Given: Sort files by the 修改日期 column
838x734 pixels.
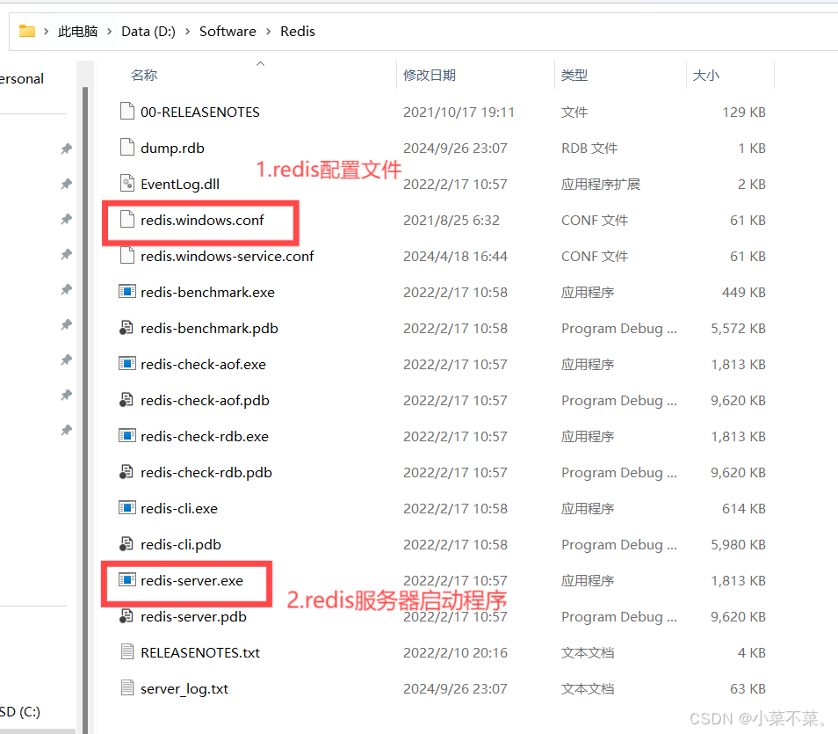Looking at the screenshot, I should coord(430,75).
